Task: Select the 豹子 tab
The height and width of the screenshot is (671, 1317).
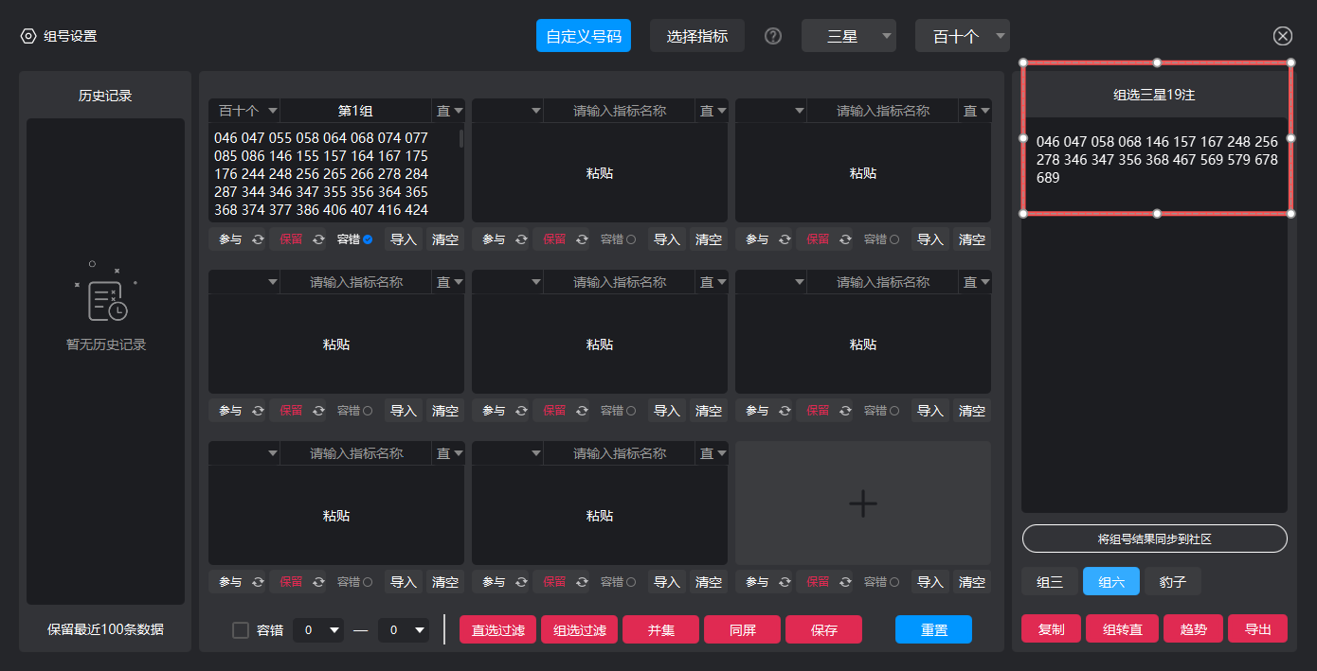Action: 1172,582
